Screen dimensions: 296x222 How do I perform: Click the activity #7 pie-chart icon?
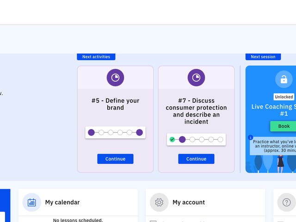tap(196, 78)
